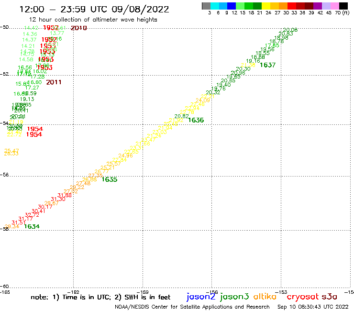The width and height of the screenshot is (354, 311).
Task: Click the purple swatch in the color scale
Action: pos(318,6)
